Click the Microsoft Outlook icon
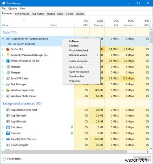The height and width of the screenshot is (164, 153). point(8,61)
